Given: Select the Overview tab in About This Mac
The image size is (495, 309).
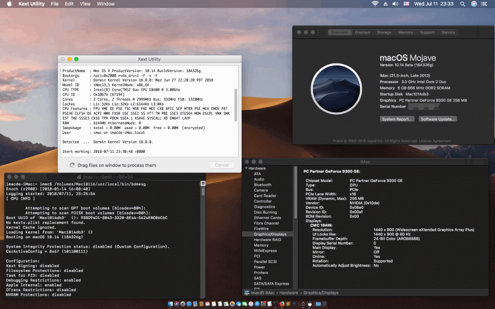Looking at the screenshot, I should (x=340, y=32).
